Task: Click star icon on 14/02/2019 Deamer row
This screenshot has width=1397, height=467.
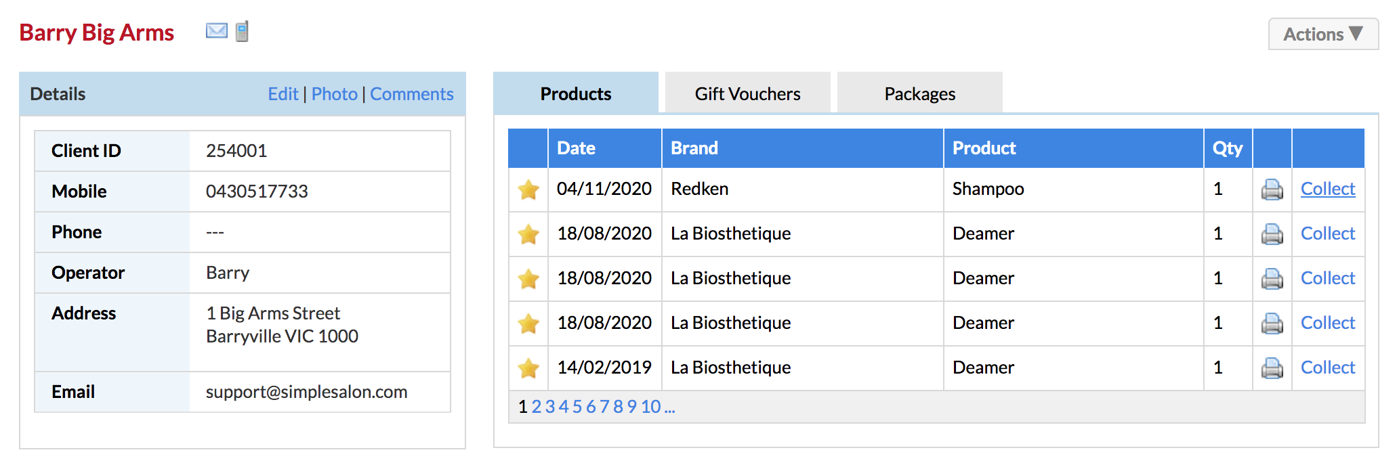Action: [x=528, y=368]
